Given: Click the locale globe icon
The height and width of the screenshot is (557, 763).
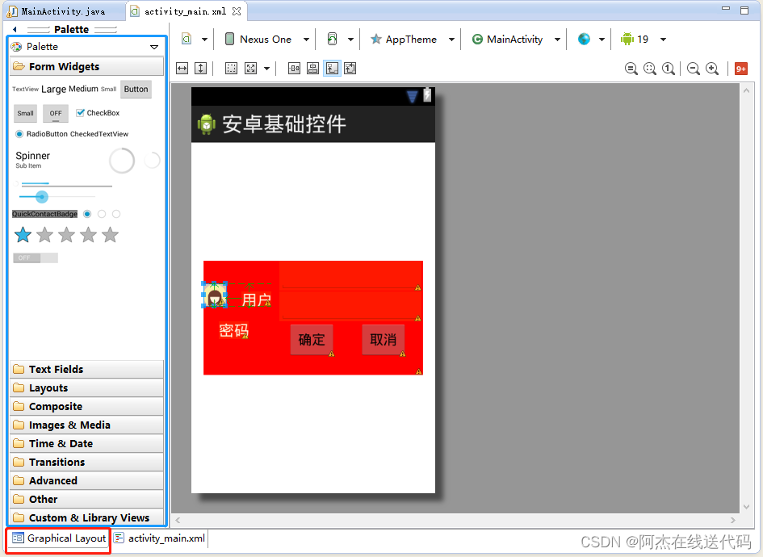Looking at the screenshot, I should [x=584, y=39].
